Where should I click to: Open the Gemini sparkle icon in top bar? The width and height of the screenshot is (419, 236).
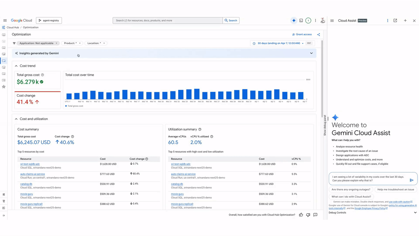(294, 20)
